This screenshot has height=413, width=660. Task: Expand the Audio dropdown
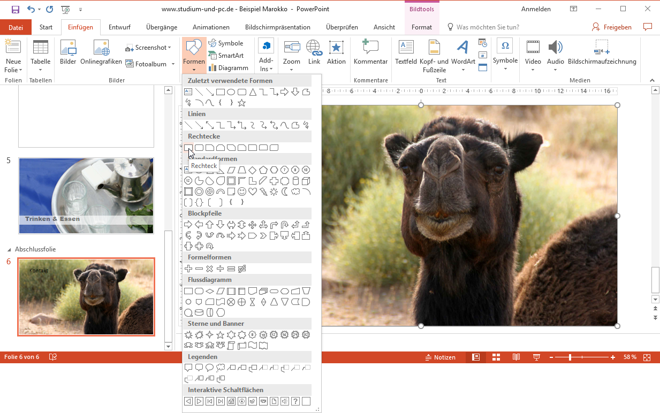(x=555, y=70)
